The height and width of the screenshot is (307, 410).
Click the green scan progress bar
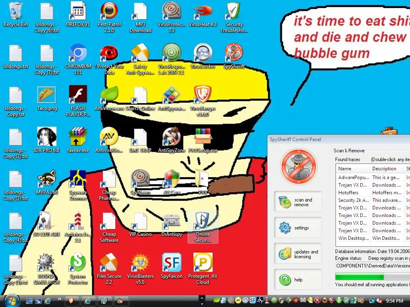pos(360,276)
